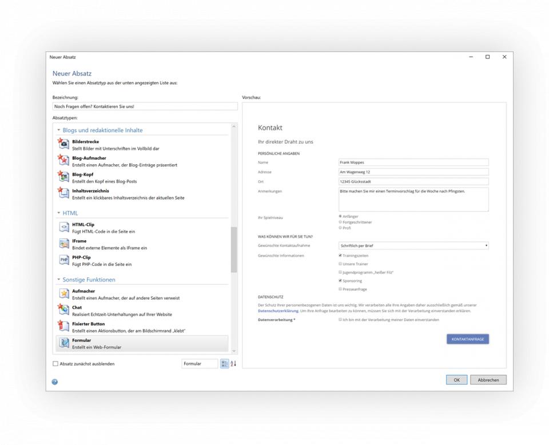Select the HTML-Clip icon

tap(63, 227)
